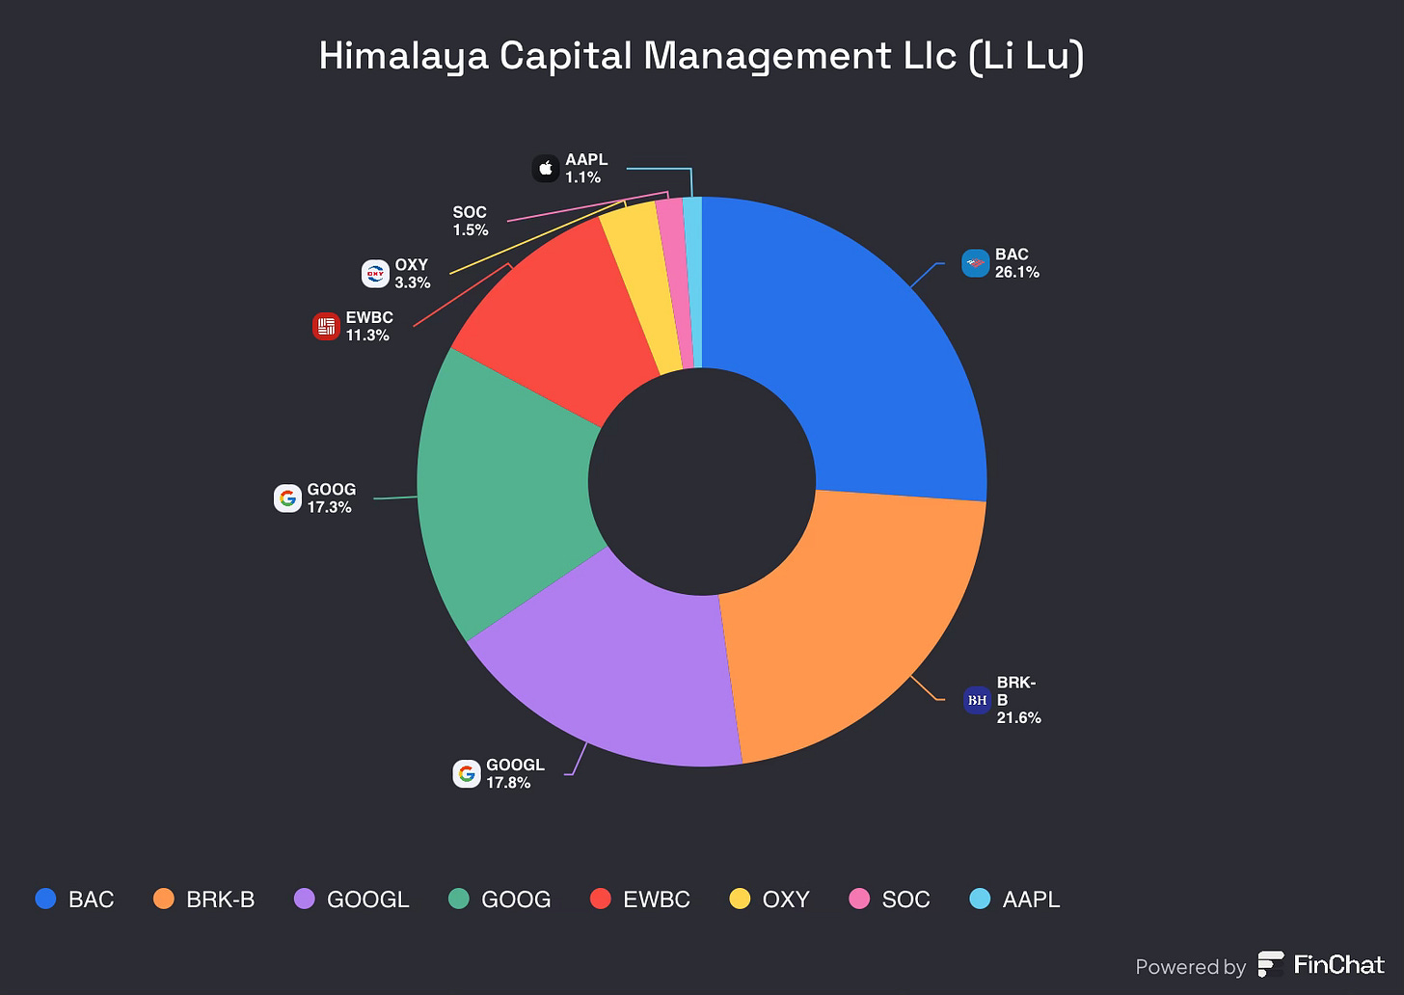Click the GOOGL legend text
Image resolution: width=1404 pixels, height=995 pixels.
point(368,900)
